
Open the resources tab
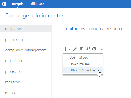pyautogui.click(x=116, y=29)
